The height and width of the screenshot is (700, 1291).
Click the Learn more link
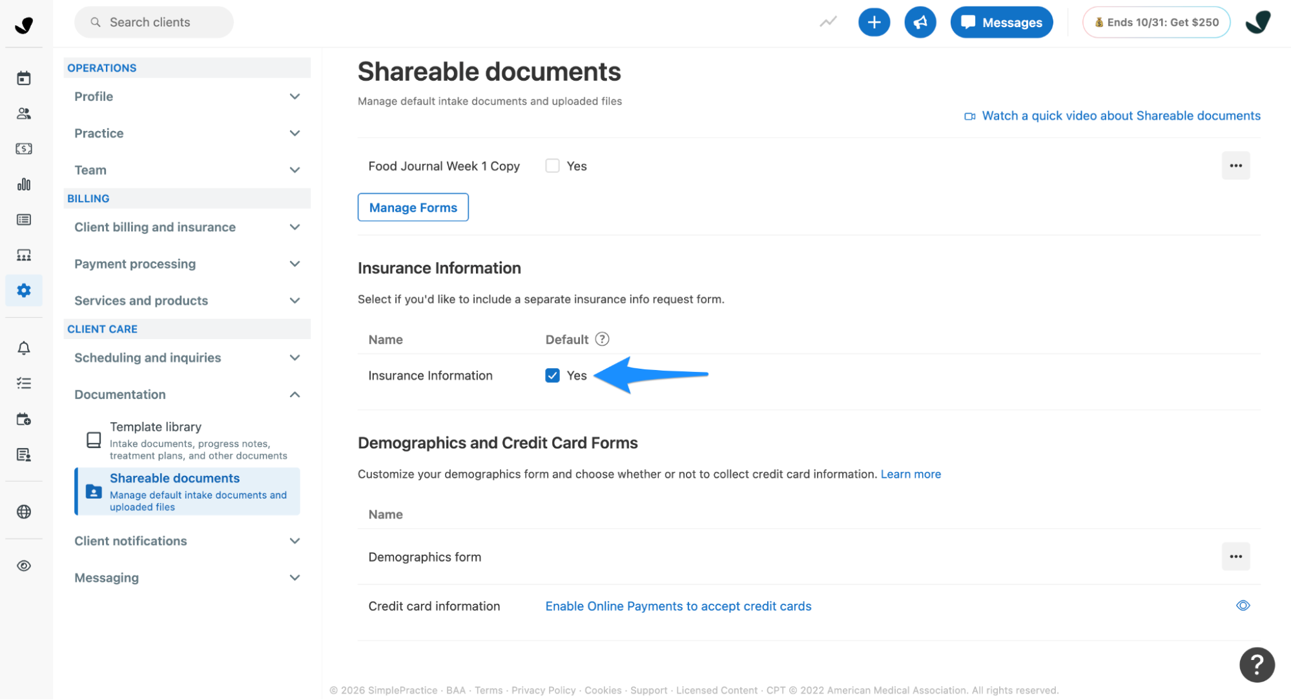[911, 474]
